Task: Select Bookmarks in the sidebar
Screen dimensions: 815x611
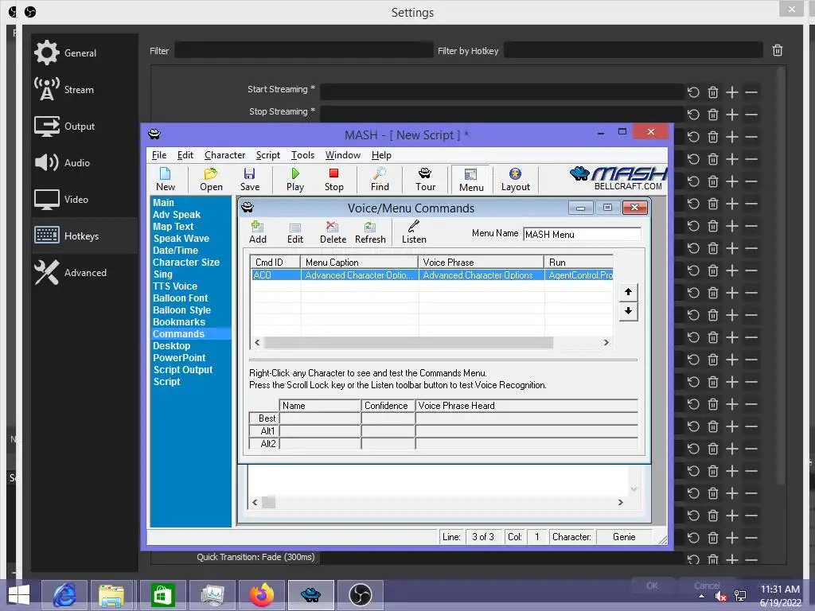Action: pyautogui.click(x=179, y=322)
